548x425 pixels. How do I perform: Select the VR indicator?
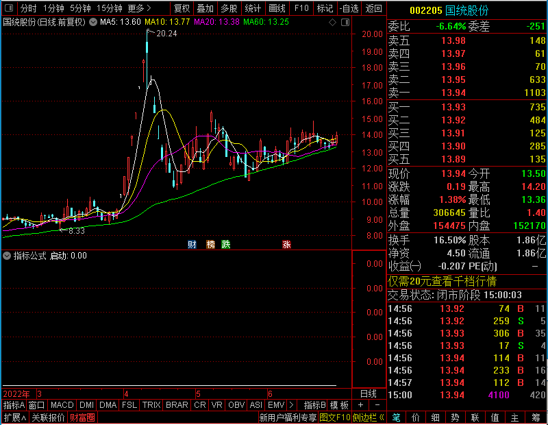pyautogui.click(x=216, y=405)
